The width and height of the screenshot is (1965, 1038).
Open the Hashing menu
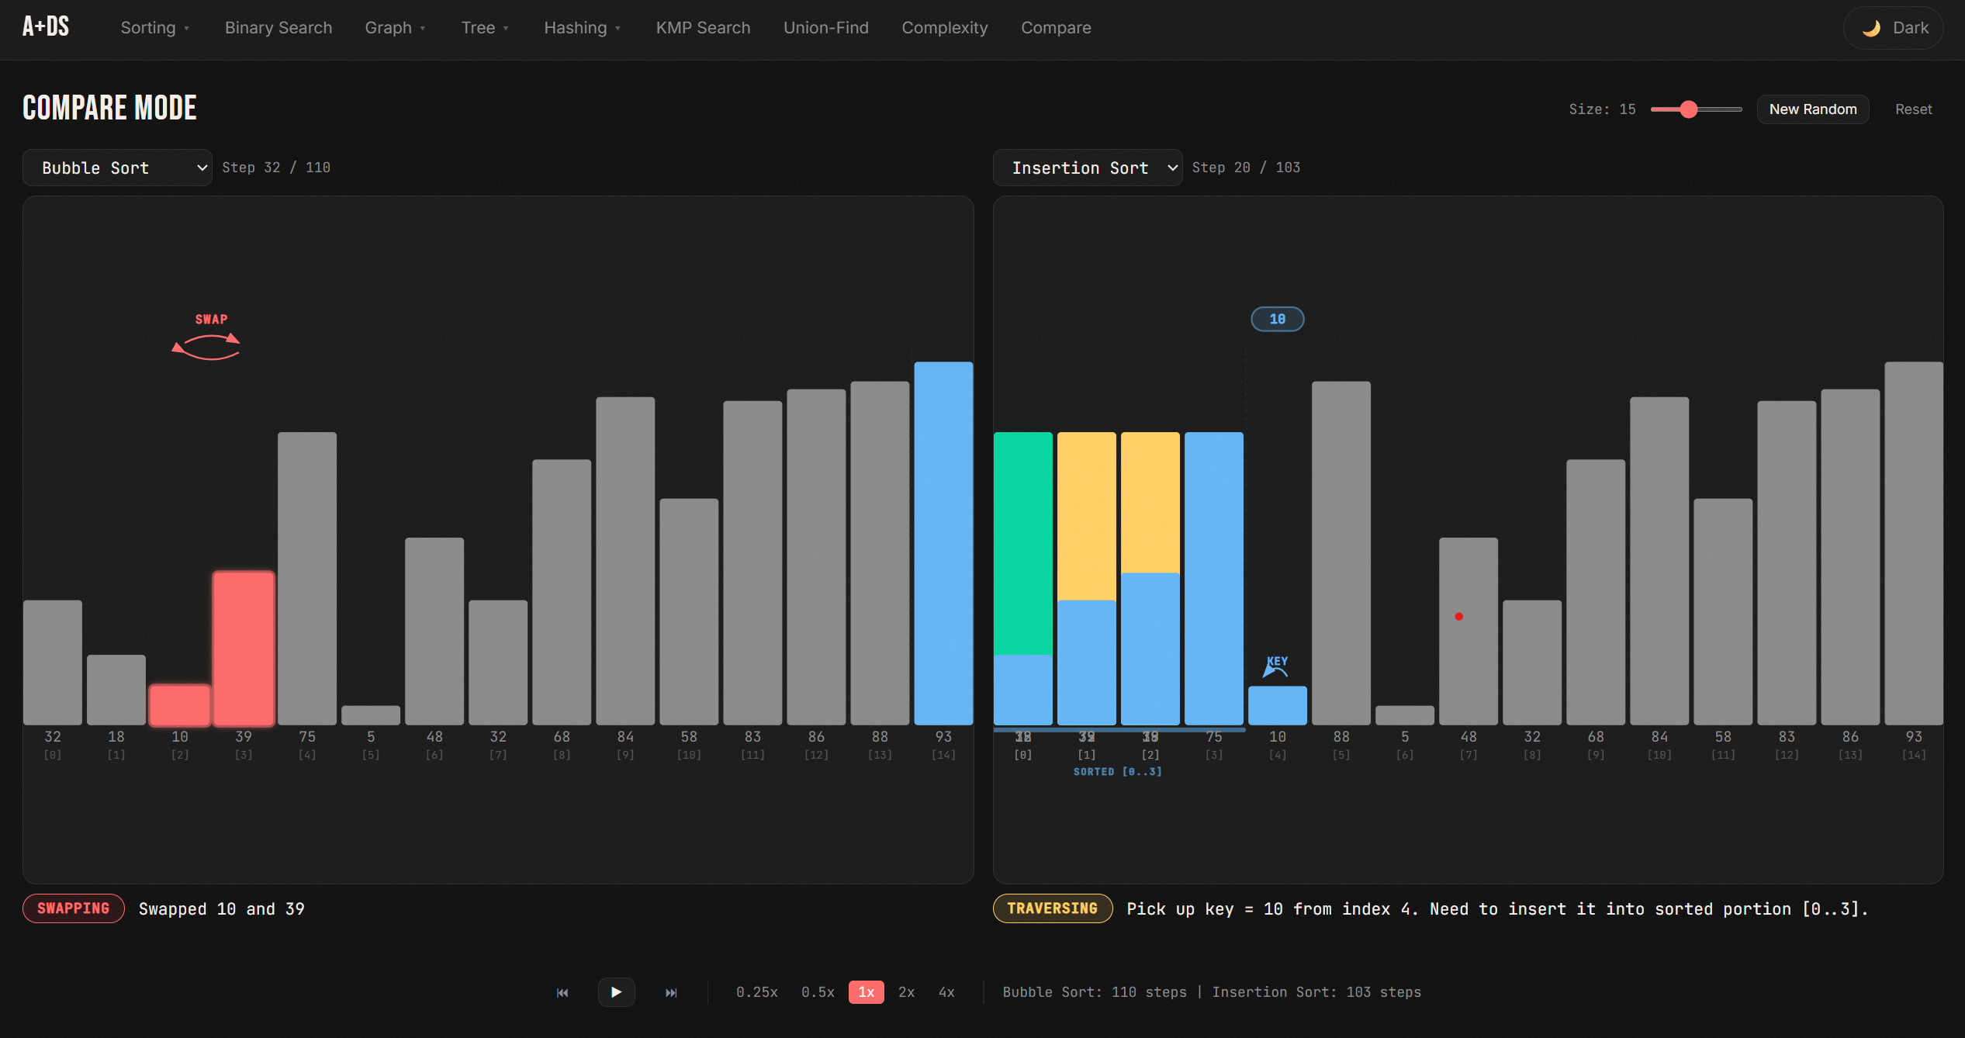582,27
